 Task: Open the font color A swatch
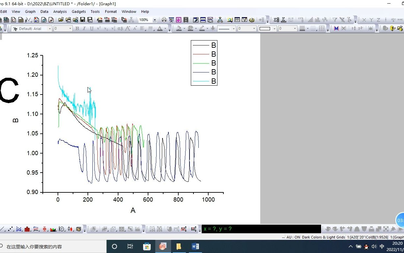(160, 29)
